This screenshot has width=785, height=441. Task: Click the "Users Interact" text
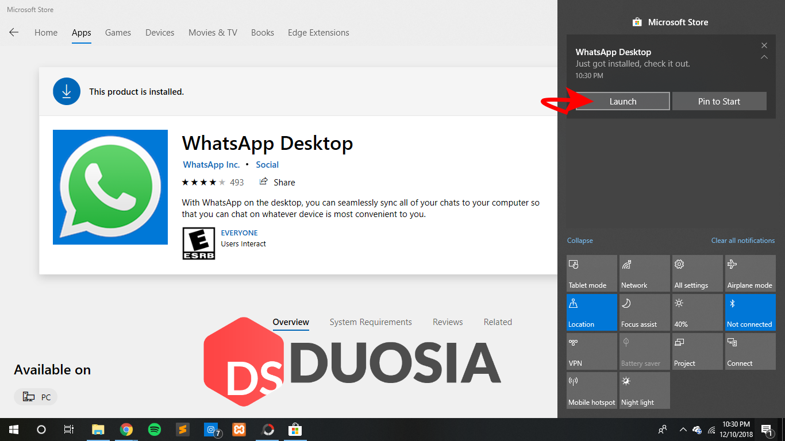(x=244, y=244)
